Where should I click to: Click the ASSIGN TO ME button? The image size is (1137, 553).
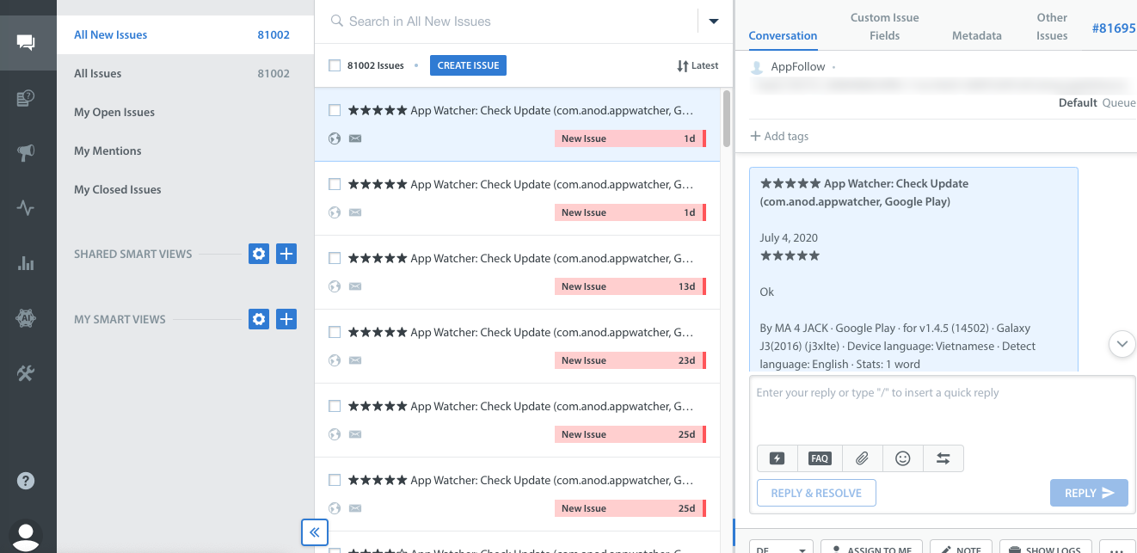point(871,548)
